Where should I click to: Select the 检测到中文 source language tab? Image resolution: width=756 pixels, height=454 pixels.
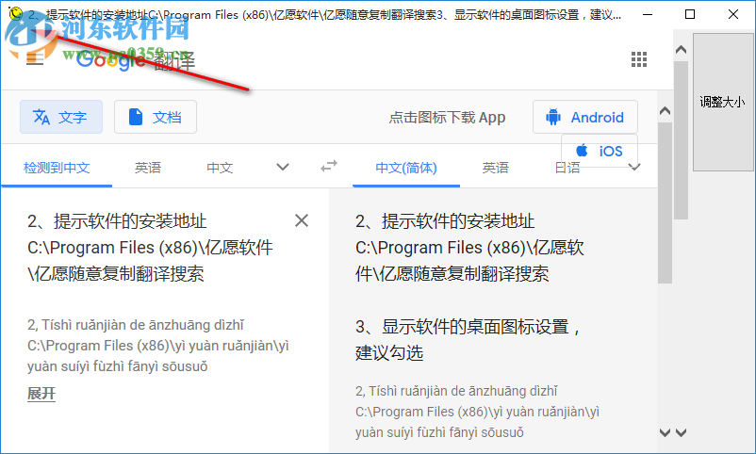coord(57,168)
